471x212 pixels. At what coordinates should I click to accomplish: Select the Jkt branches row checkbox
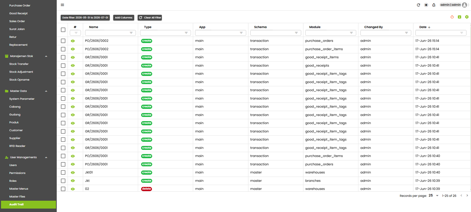click(63, 181)
